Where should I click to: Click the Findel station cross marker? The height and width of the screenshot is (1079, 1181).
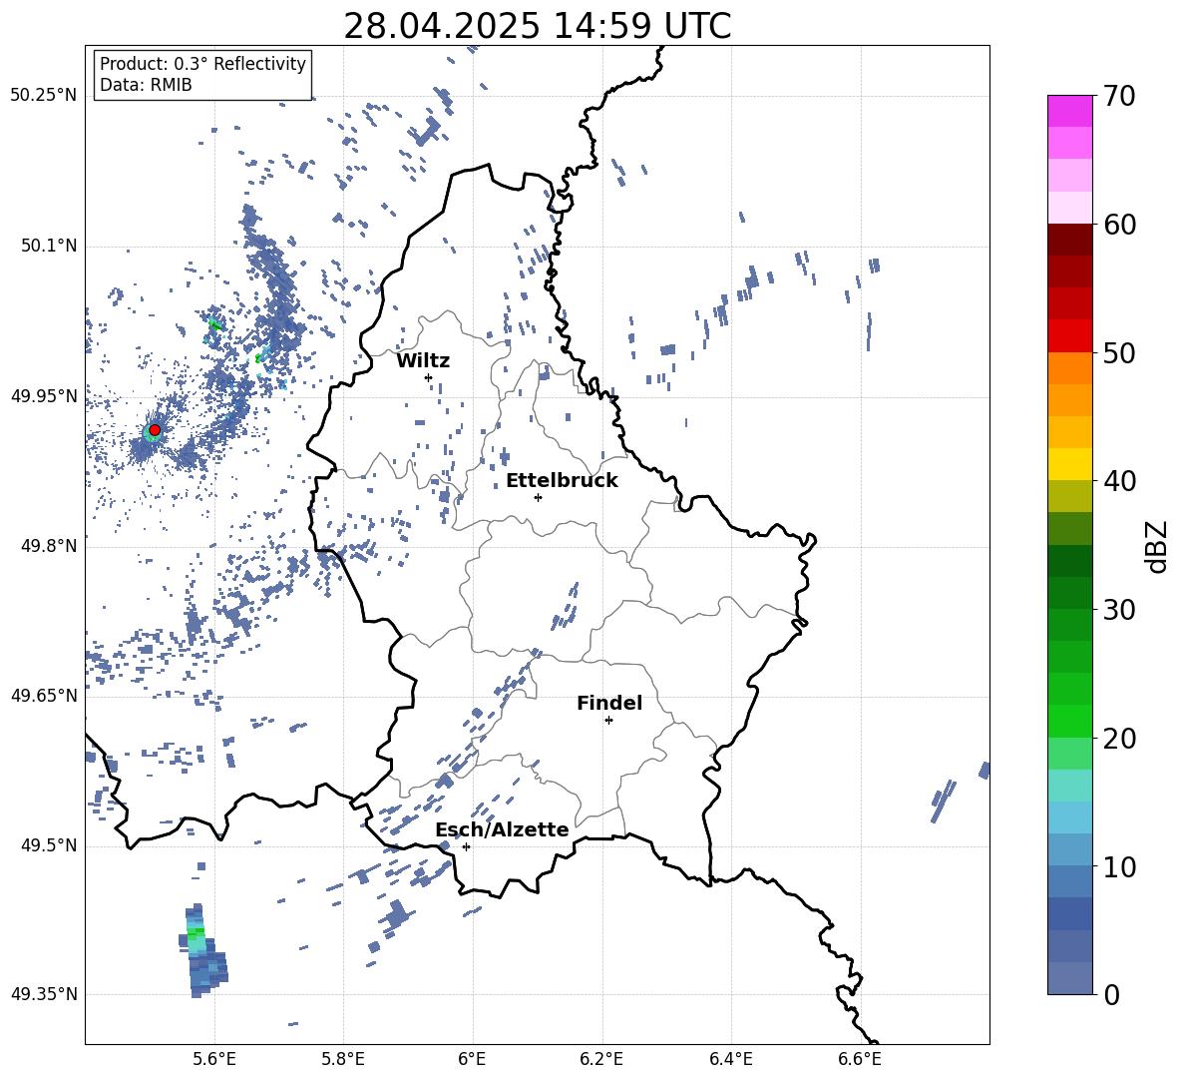pos(608,721)
